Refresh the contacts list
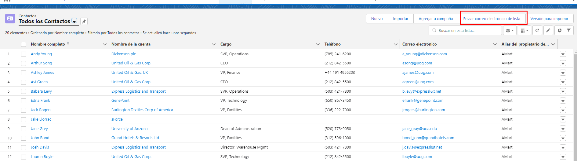Screen dimensions: 577x161 [x=537, y=31]
